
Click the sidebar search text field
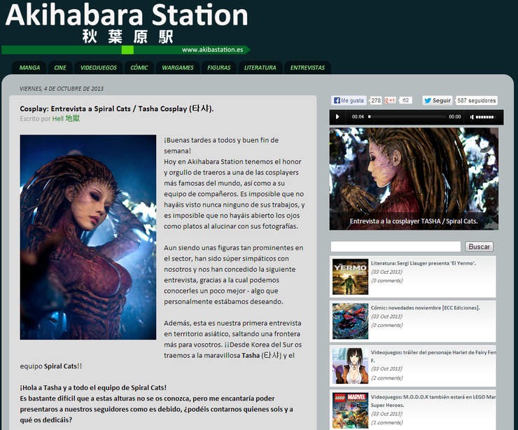pyautogui.click(x=395, y=247)
